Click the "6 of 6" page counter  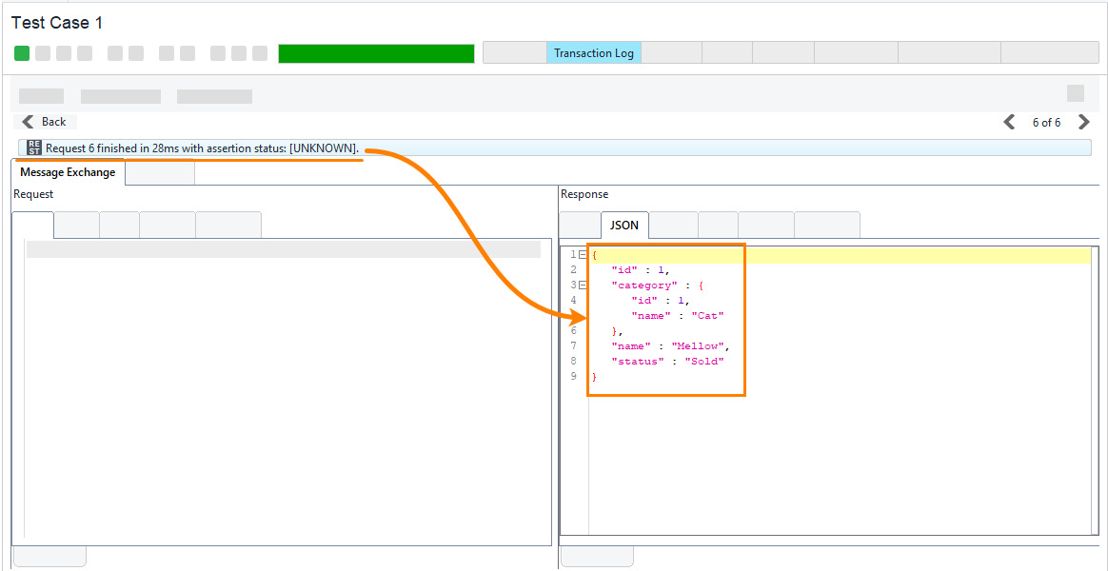coord(1046,123)
